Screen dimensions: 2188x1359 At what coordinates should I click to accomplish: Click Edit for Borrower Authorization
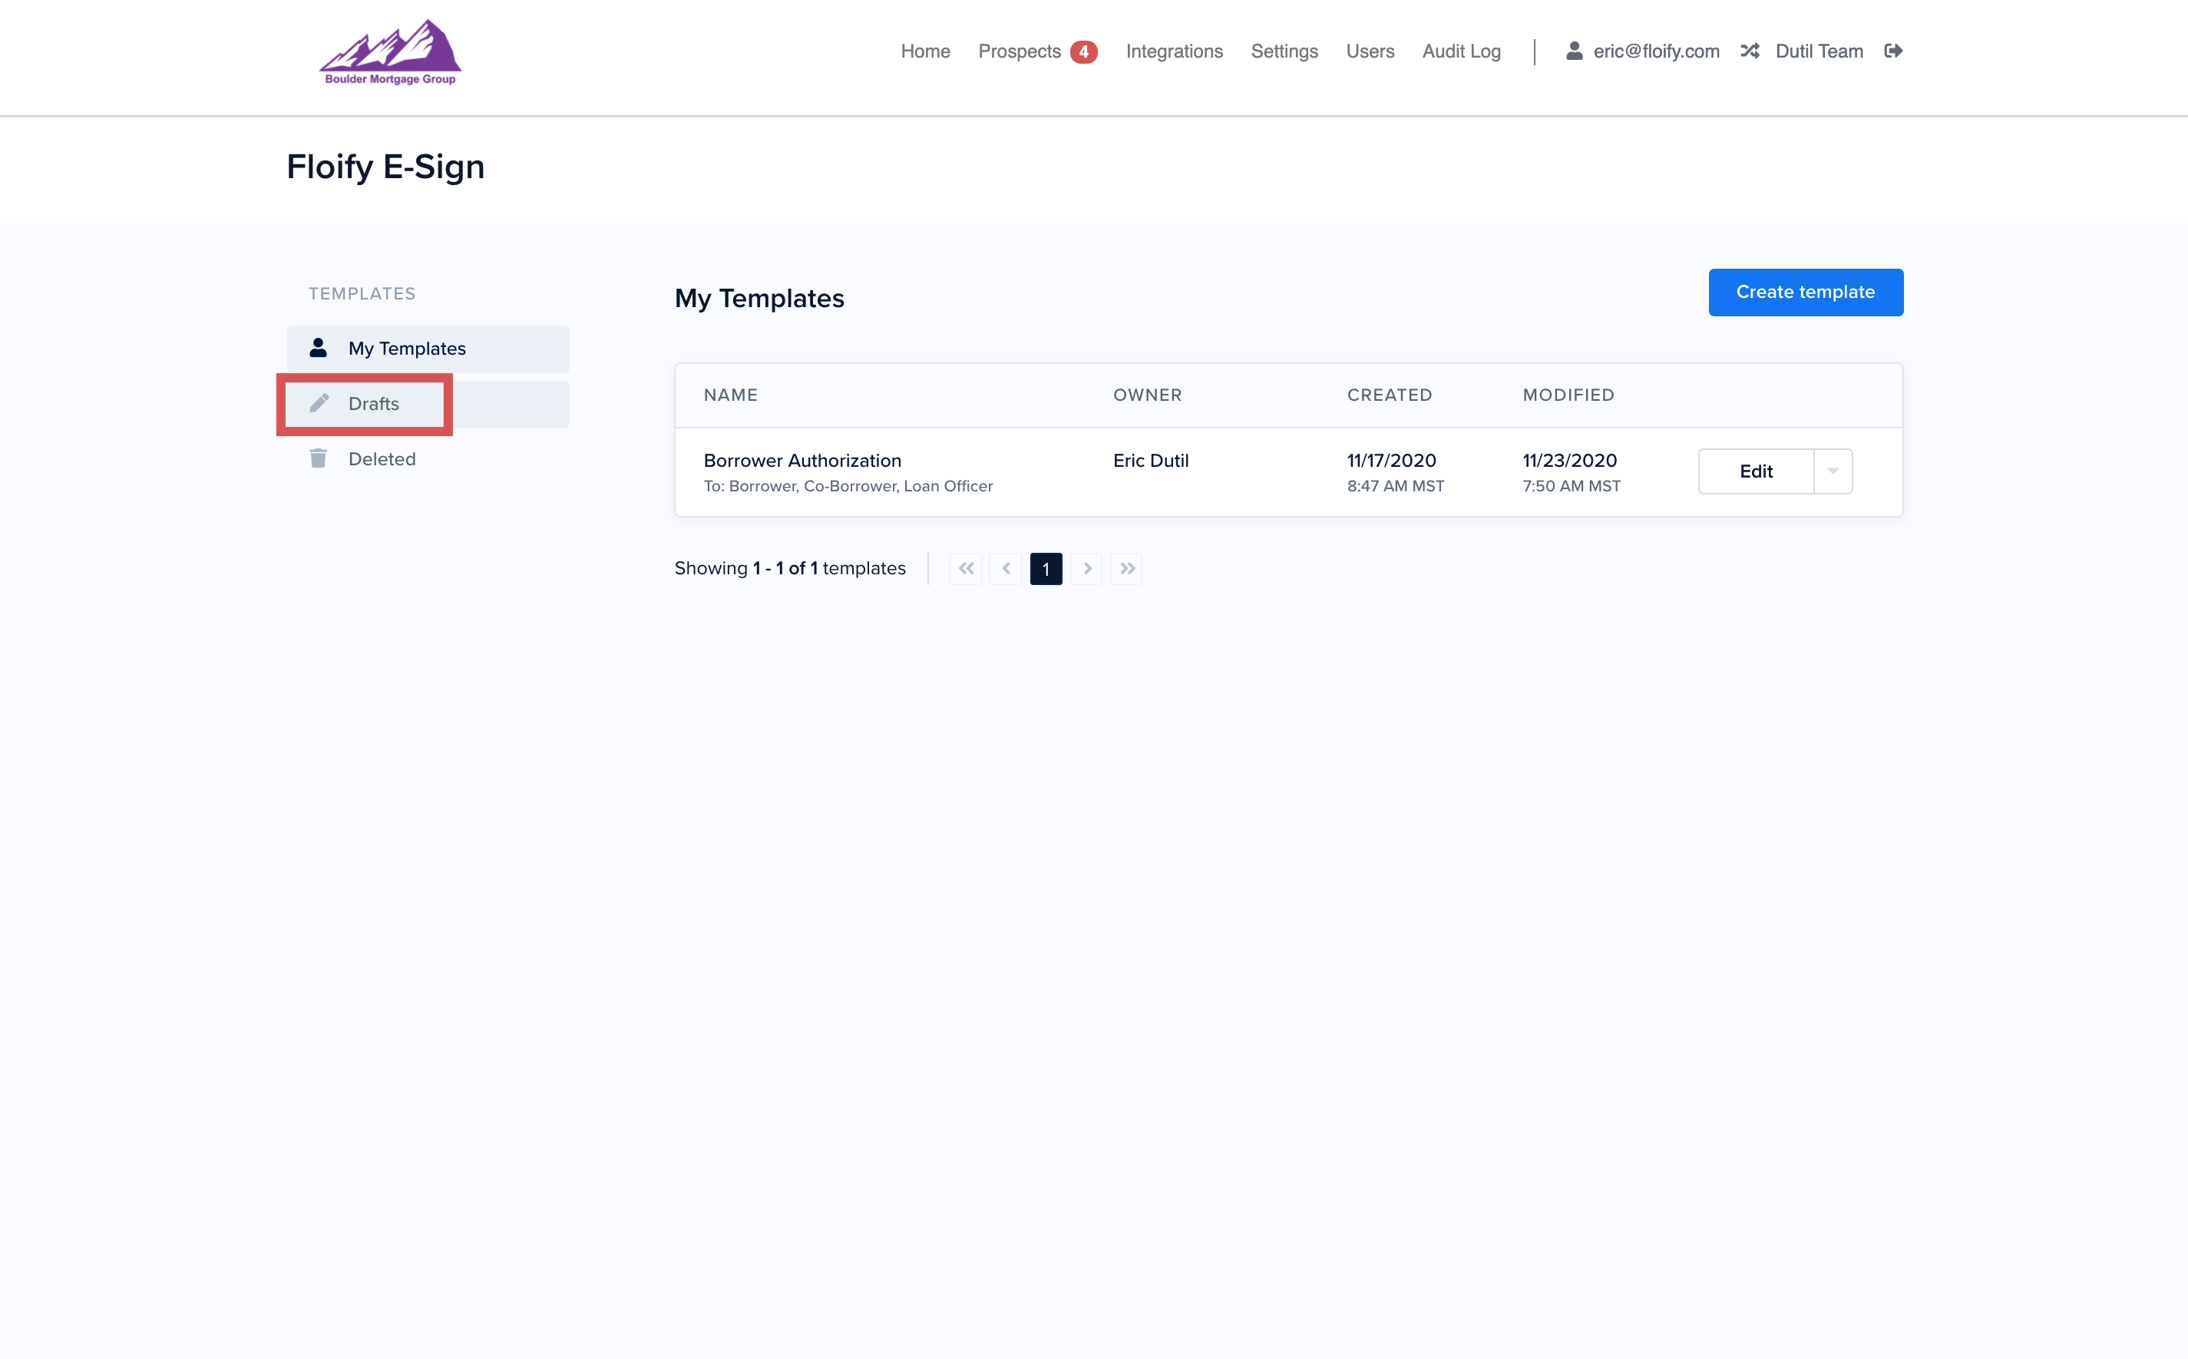(1756, 471)
